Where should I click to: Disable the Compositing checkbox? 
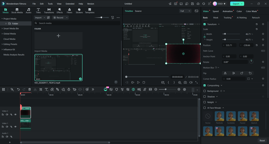coord(204,86)
